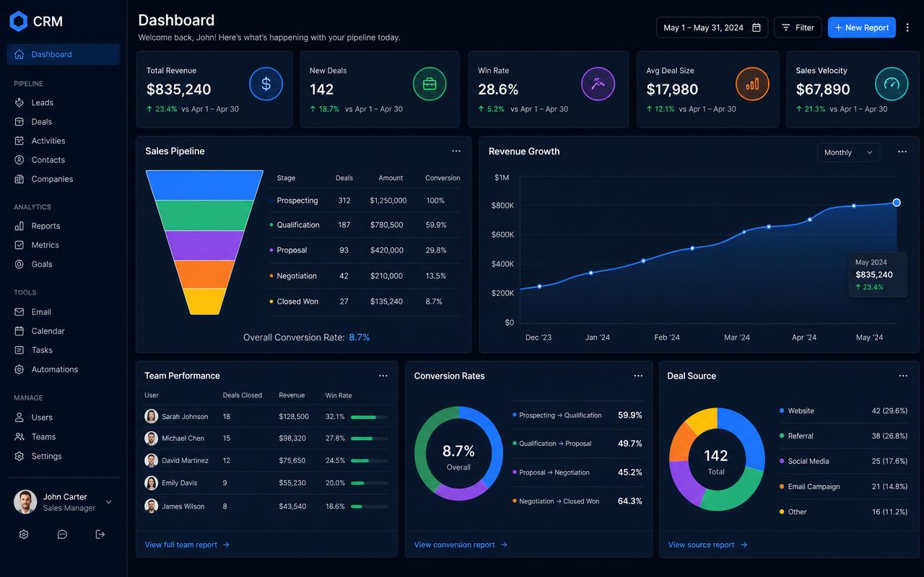Click the New Report button
924x577 pixels.
click(x=861, y=27)
